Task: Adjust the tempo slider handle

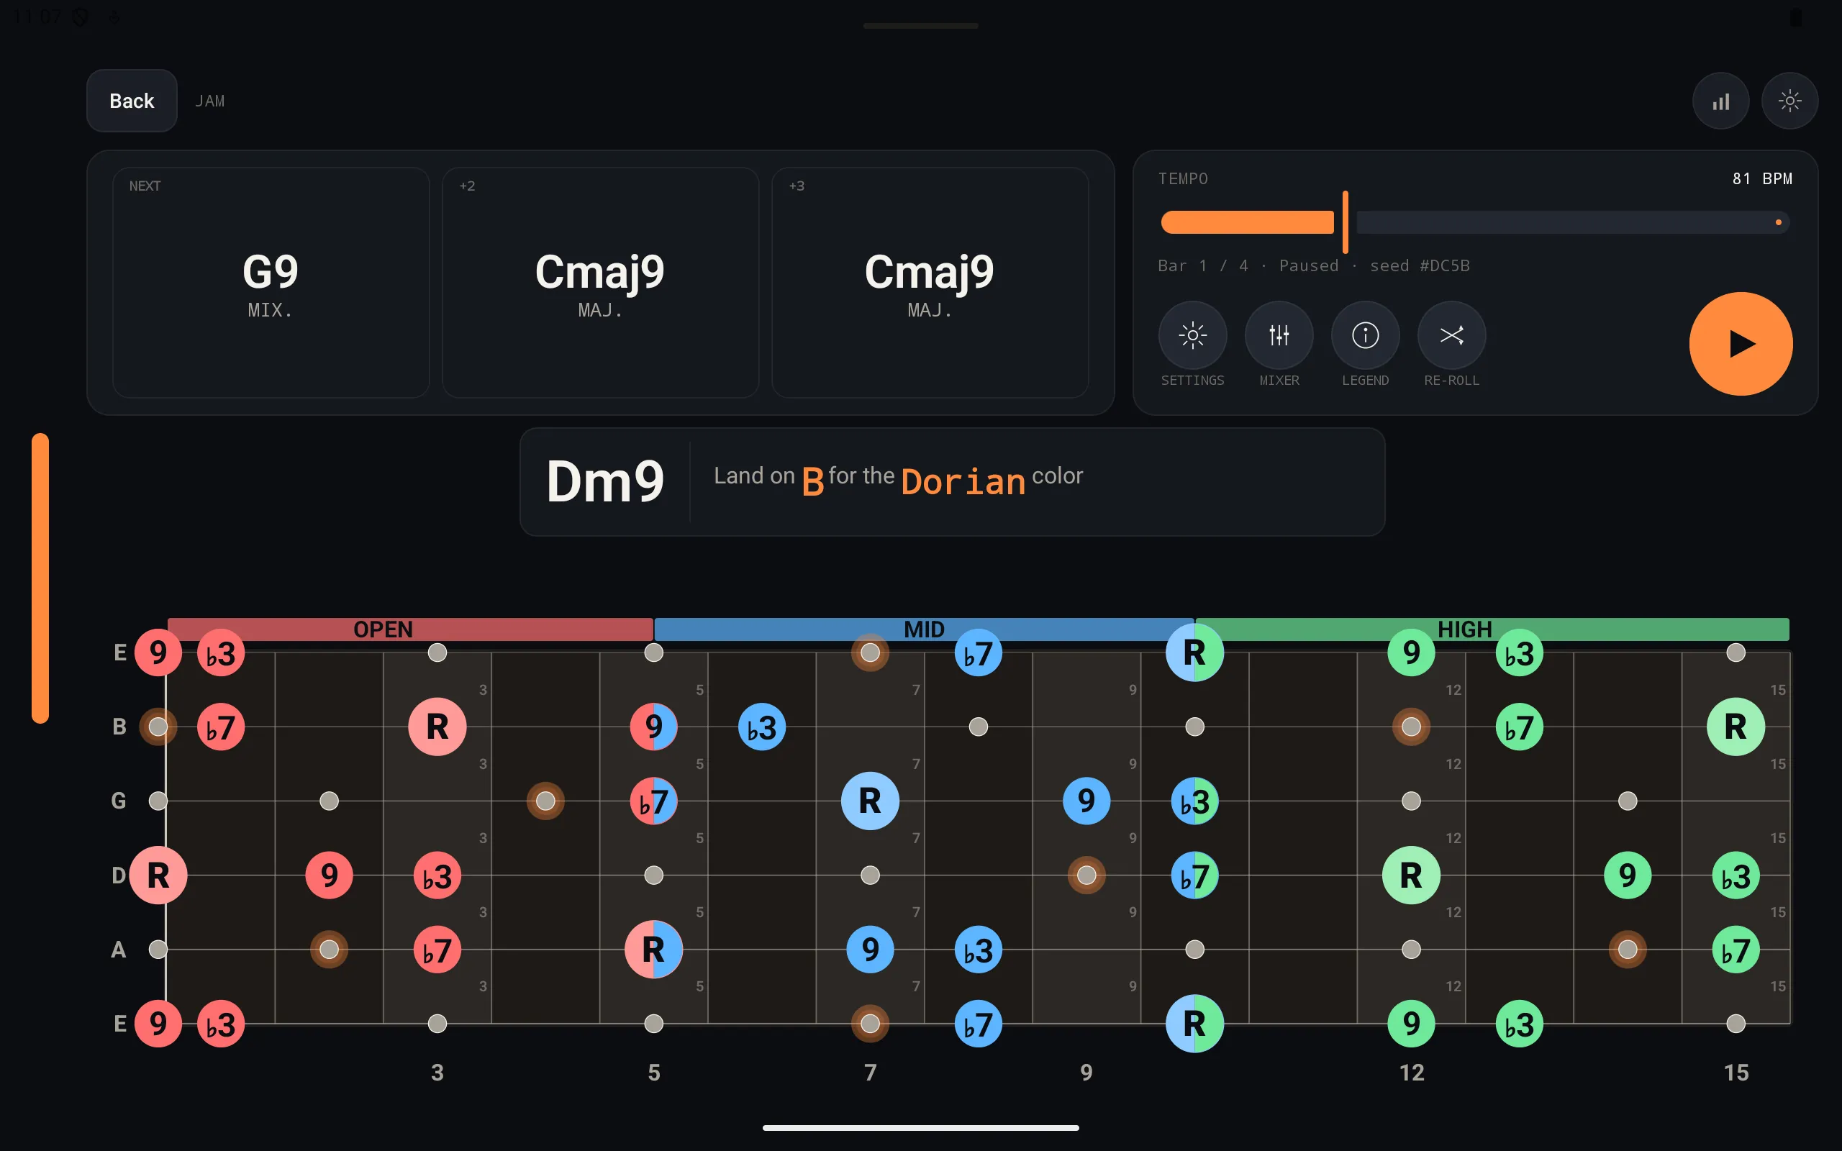Action: (1345, 222)
